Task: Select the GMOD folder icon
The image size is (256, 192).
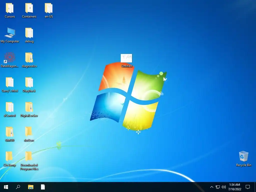Action: [x=10, y=132]
